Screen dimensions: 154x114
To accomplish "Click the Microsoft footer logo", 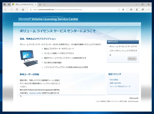I will (134, 98).
